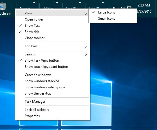Expand the overflow chevron of the System toolbar
This screenshot has width=157, height=130.
pyautogui.click(x=34, y=3)
